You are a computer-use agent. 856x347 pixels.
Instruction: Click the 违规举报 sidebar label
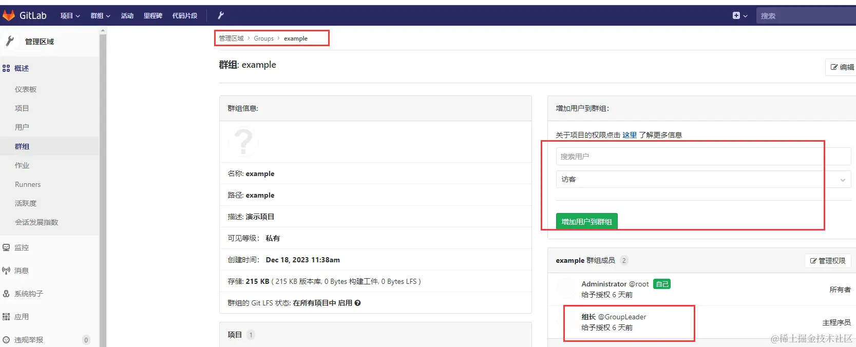29,340
